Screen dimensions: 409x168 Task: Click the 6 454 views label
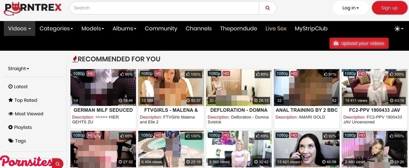[x=152, y=162]
